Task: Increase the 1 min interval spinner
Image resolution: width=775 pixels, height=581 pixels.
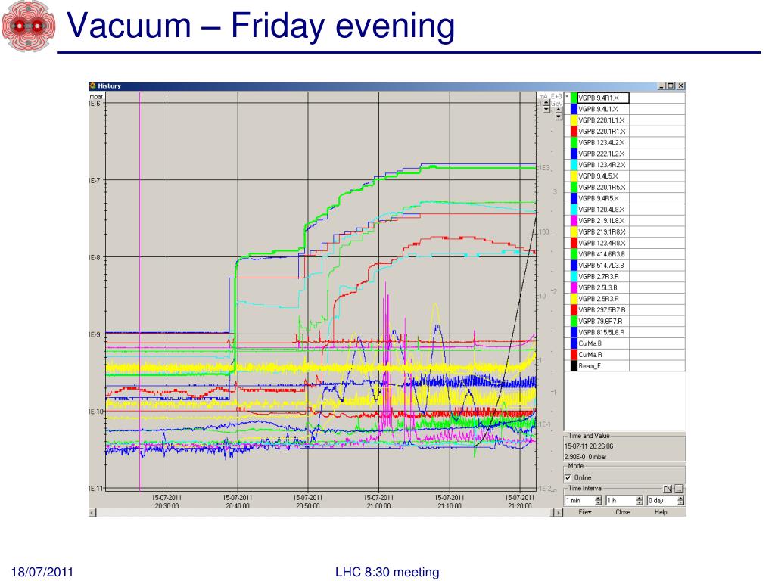Action: [x=598, y=498]
